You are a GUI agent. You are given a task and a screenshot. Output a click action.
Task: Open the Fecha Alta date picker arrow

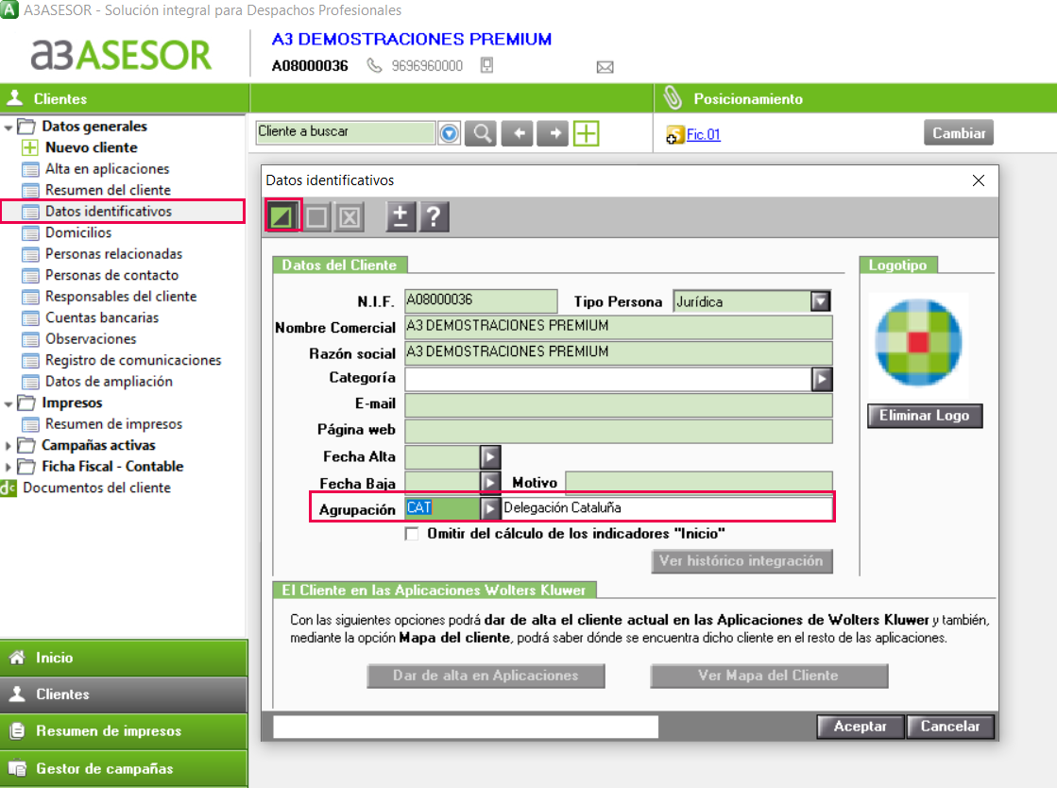point(490,457)
